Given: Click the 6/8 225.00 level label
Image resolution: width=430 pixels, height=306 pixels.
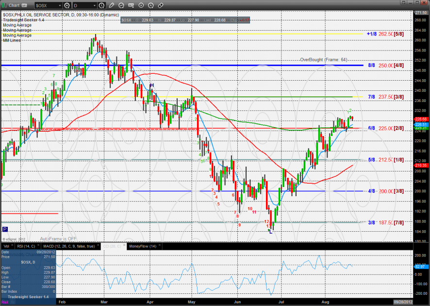Looking at the screenshot, I should point(386,128).
